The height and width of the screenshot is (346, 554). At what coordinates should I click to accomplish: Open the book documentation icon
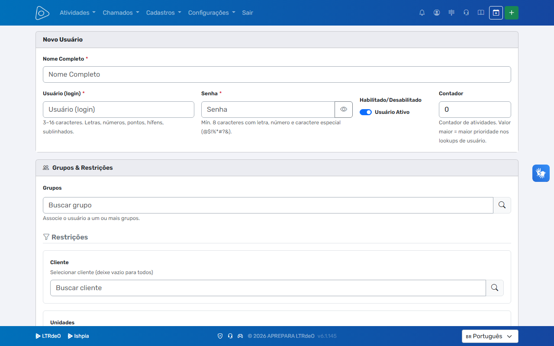click(481, 13)
